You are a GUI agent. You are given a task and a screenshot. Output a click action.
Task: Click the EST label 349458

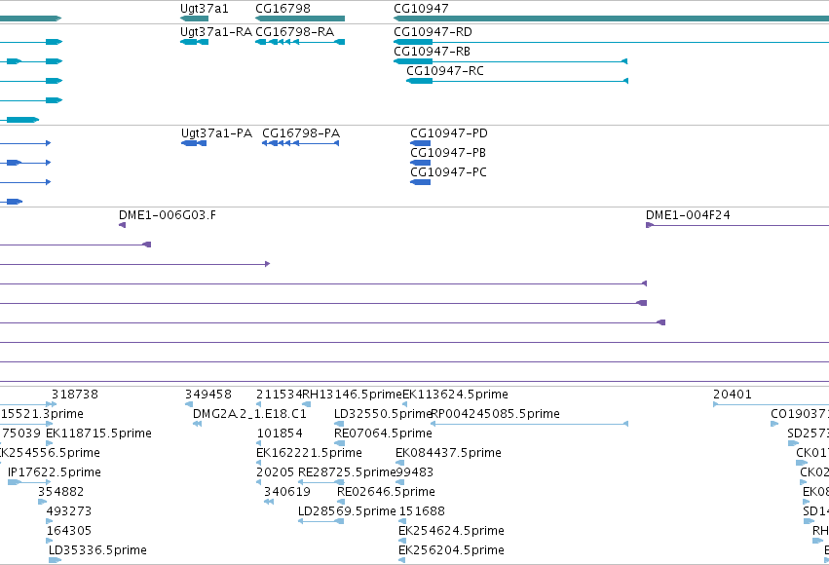point(207,395)
